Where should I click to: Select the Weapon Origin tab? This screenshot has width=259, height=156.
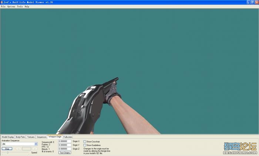(x=55, y=136)
